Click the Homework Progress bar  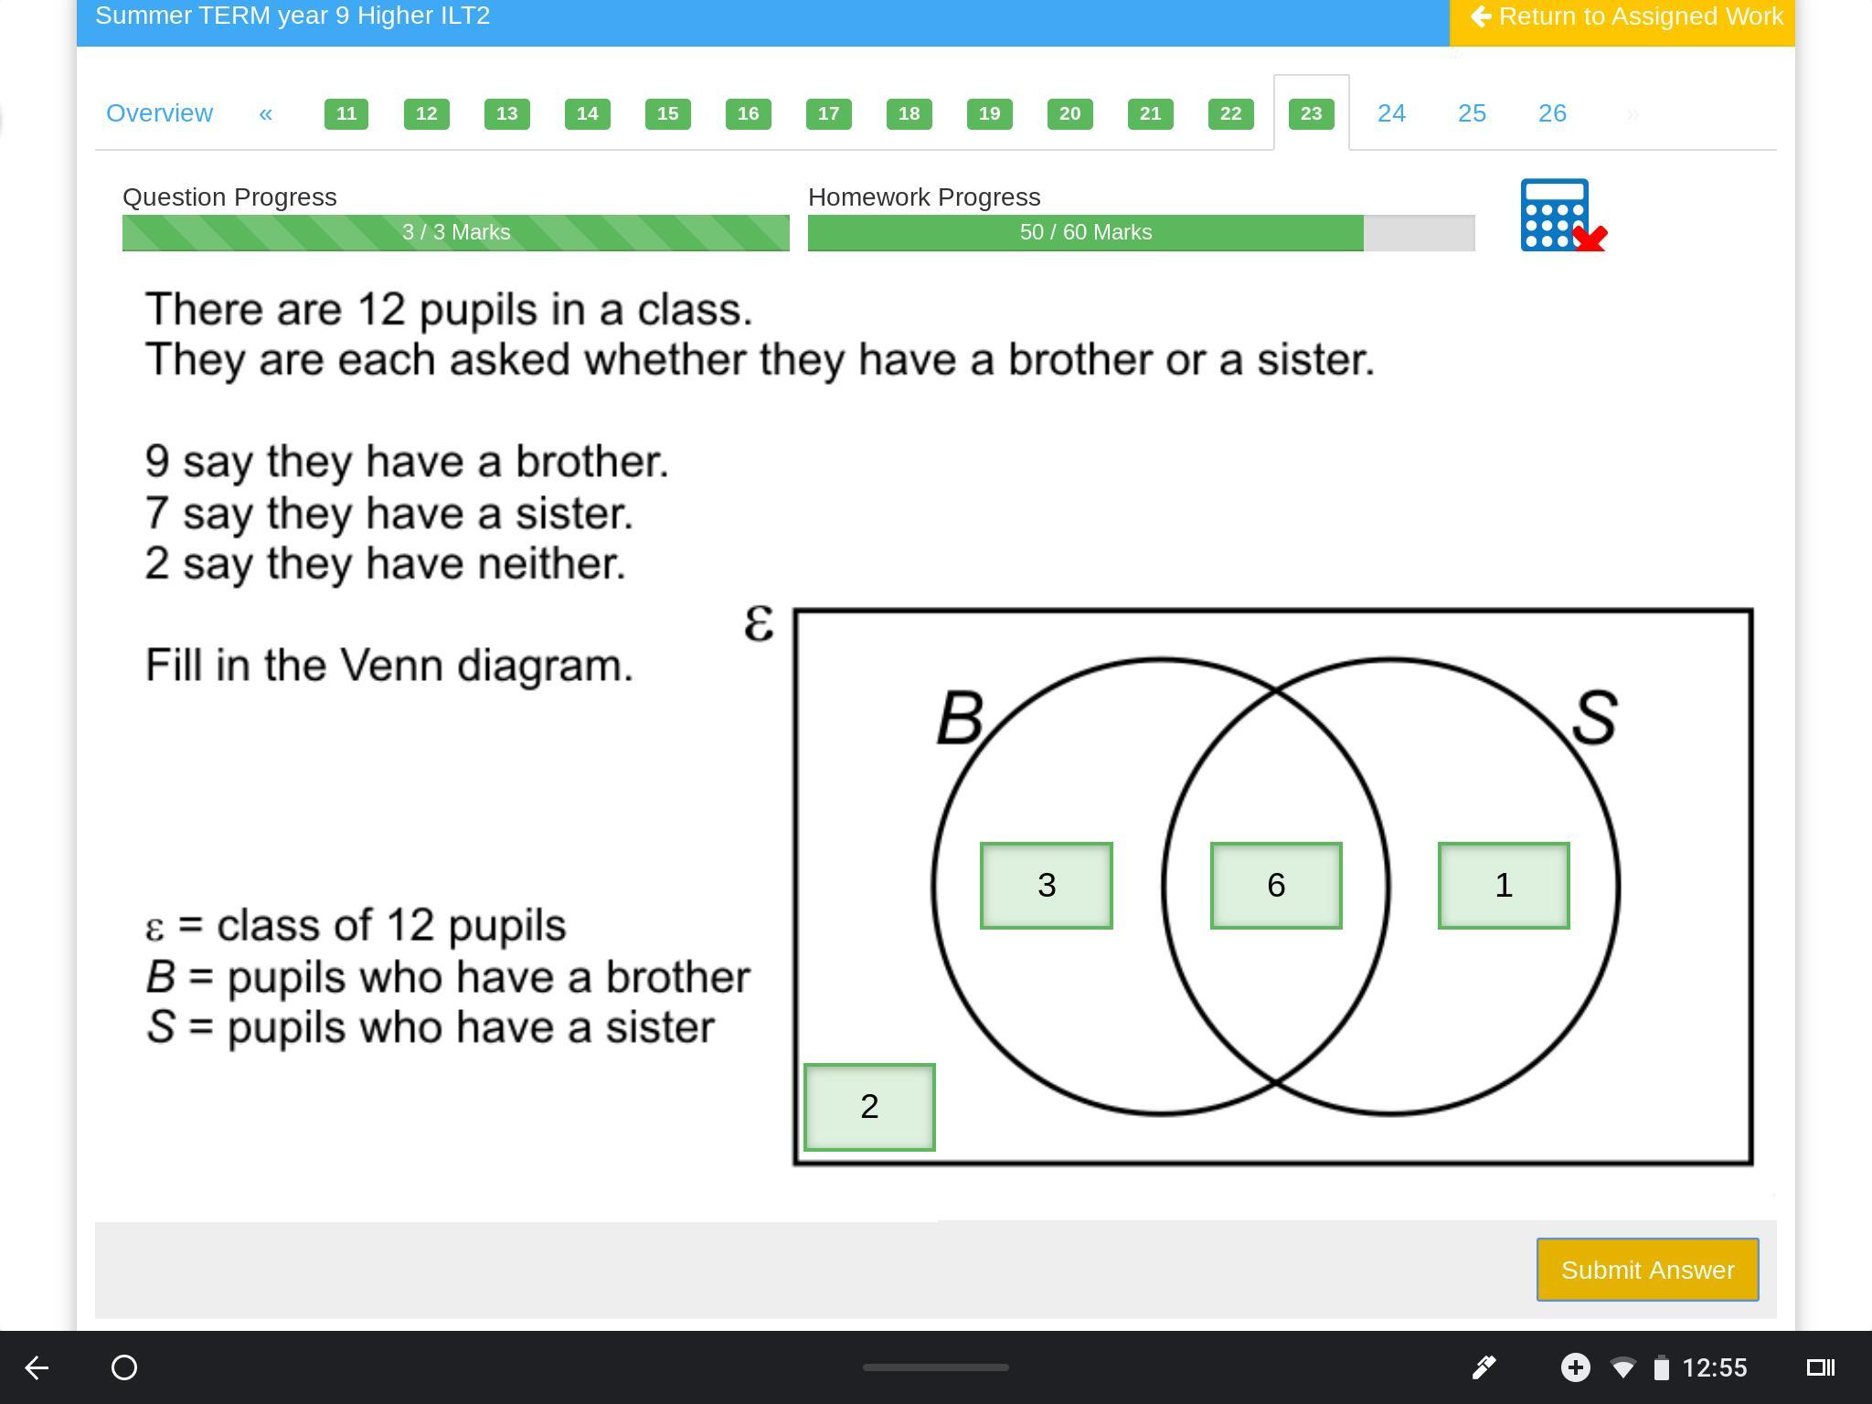point(1141,232)
